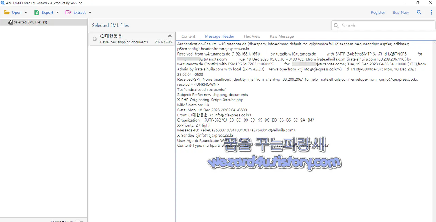Restore down the window
The width and height of the screenshot is (436, 222).
pos(418,3)
